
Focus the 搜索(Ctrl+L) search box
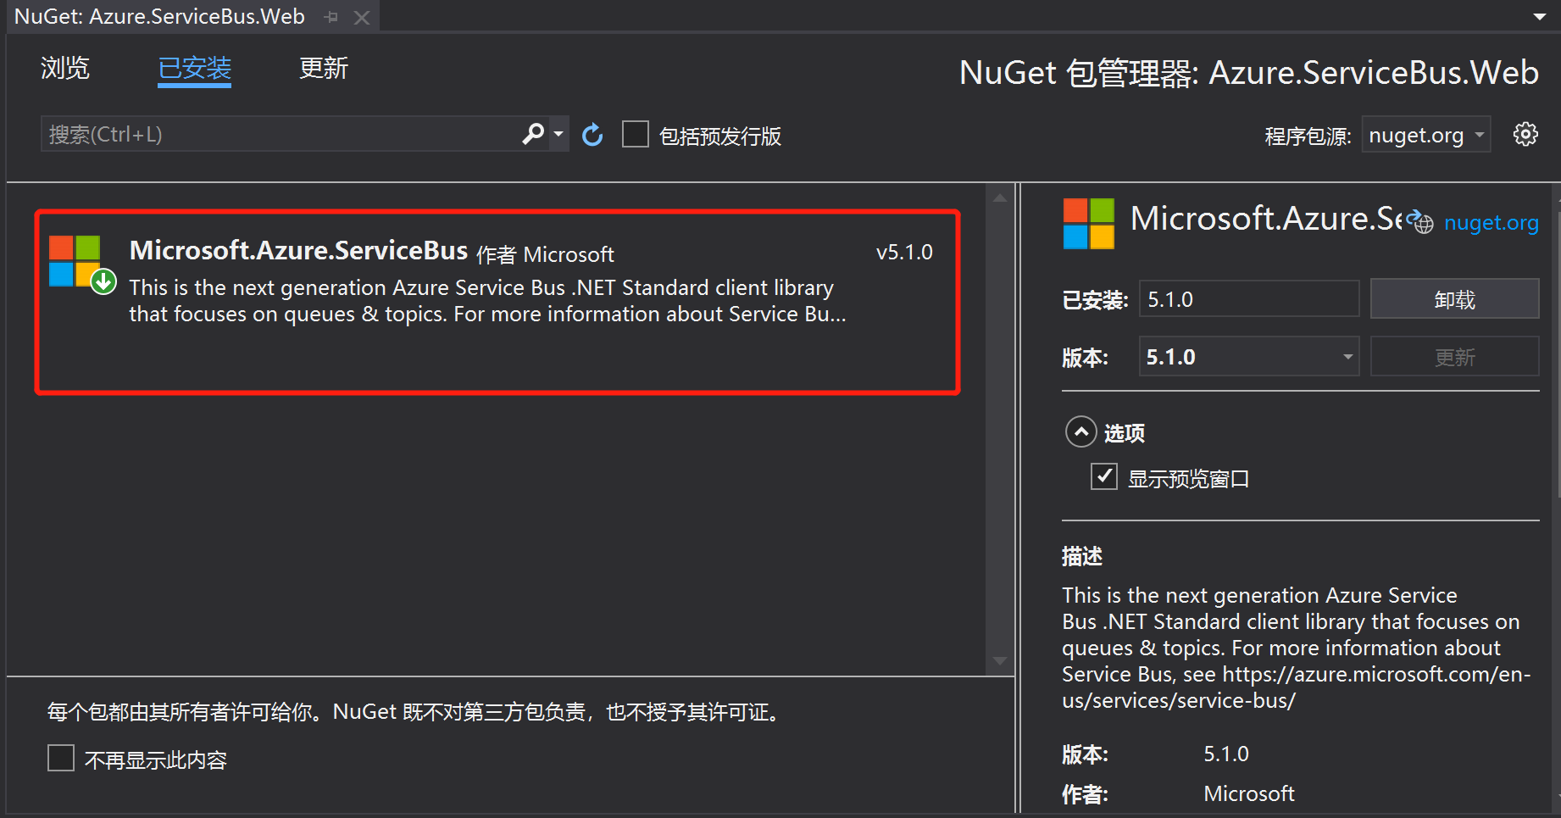pos(280,134)
